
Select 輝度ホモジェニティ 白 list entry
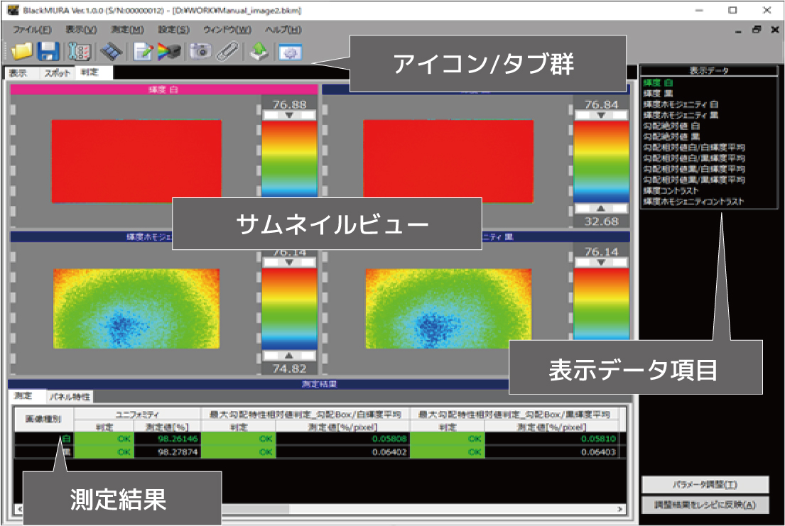tap(681, 104)
